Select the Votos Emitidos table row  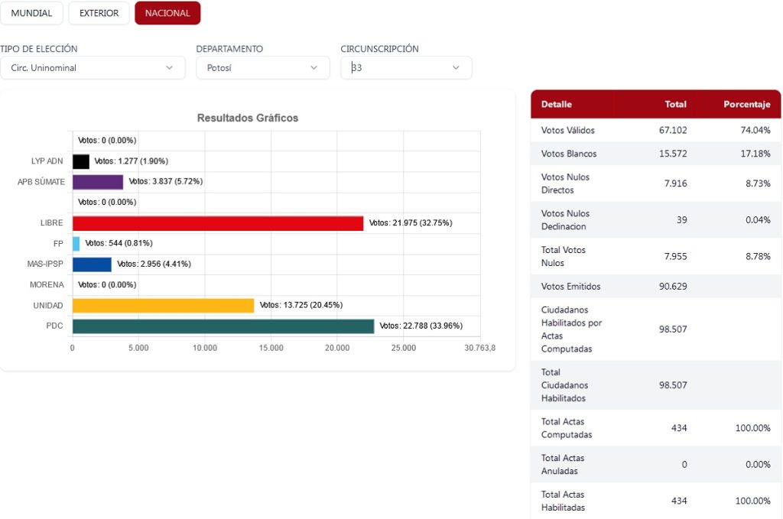point(655,287)
